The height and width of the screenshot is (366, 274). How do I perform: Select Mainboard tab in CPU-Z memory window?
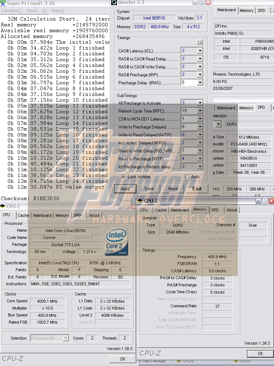click(180, 210)
